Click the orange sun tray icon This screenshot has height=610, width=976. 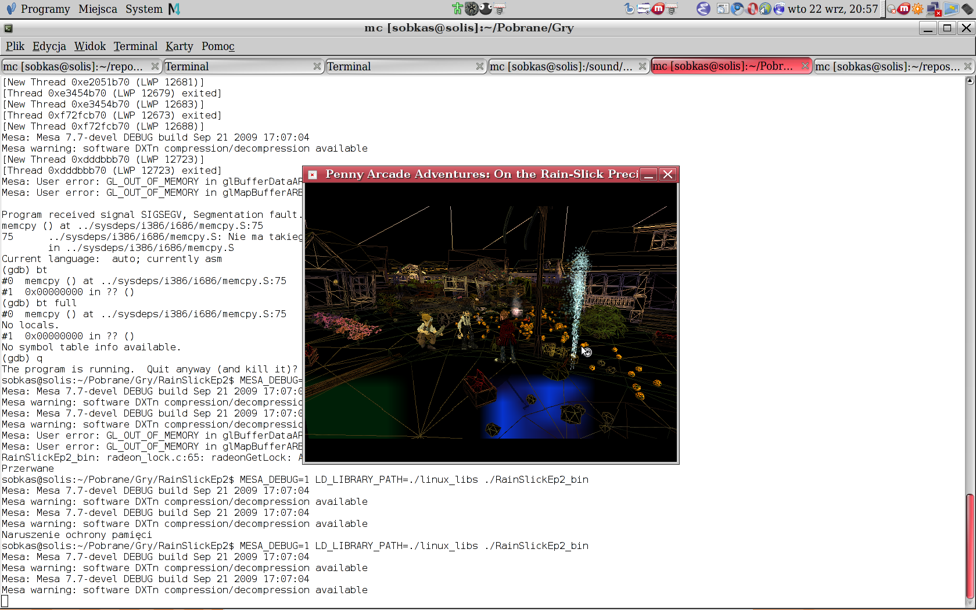point(918,9)
